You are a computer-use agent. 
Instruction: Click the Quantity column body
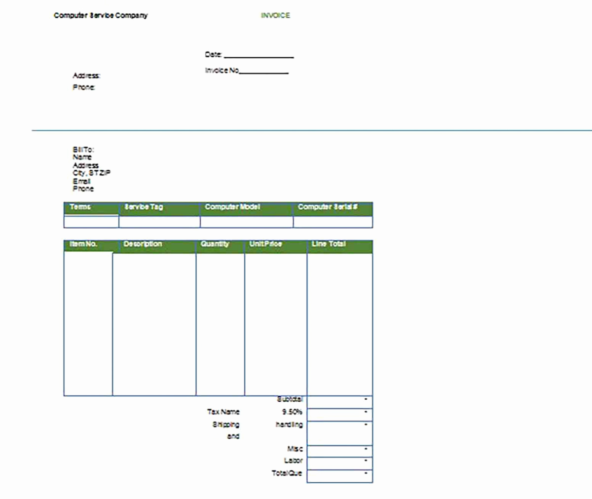(x=220, y=324)
